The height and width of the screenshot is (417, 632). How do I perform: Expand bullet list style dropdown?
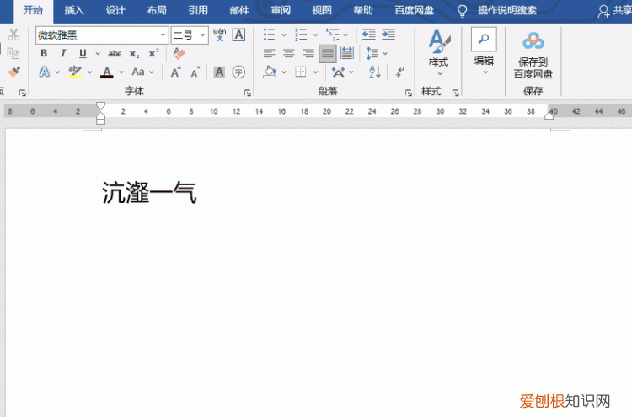[x=284, y=35]
